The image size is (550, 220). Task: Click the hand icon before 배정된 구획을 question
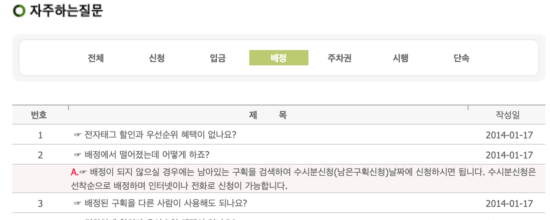pyautogui.click(x=77, y=203)
